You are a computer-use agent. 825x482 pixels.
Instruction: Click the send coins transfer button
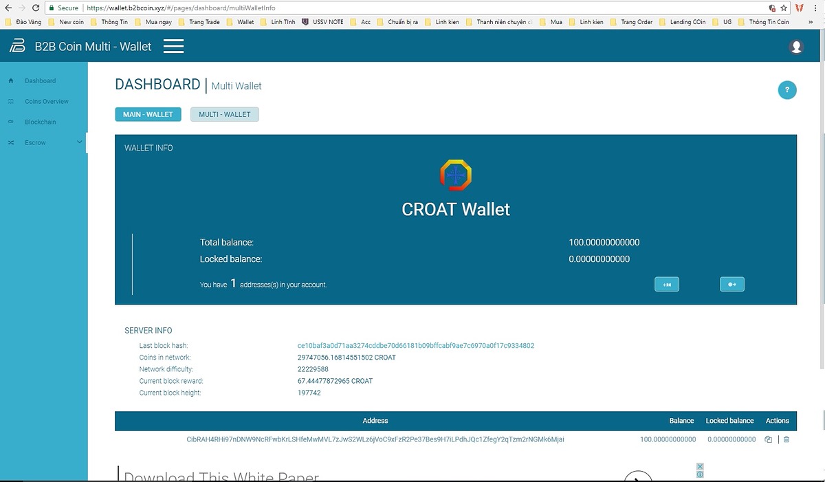pyautogui.click(x=732, y=284)
